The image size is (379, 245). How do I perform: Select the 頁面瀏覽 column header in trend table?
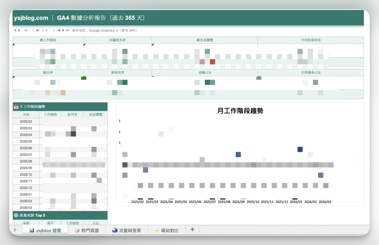coord(95,115)
